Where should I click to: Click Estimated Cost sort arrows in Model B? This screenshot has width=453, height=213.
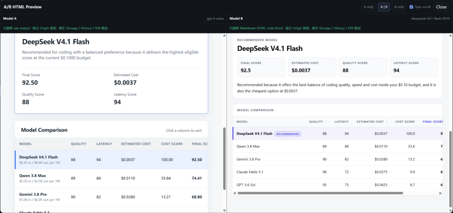(387, 122)
